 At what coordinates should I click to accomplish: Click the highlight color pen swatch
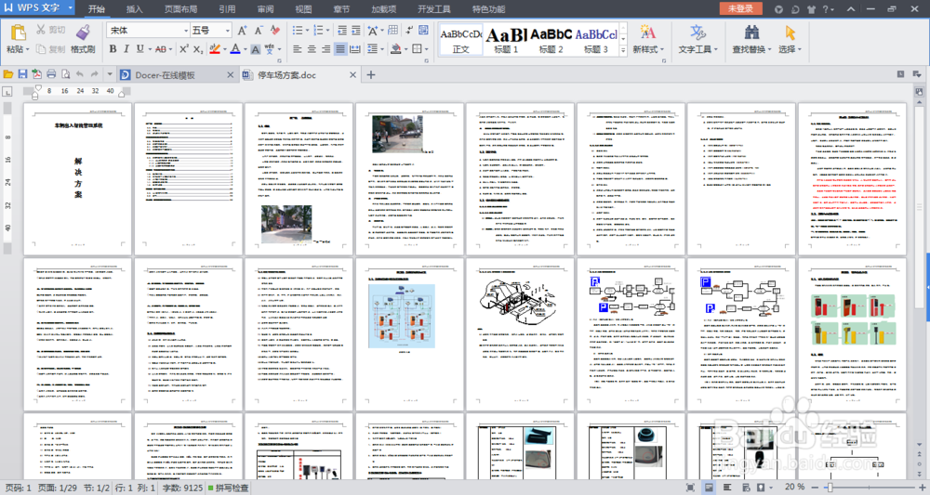(x=216, y=49)
